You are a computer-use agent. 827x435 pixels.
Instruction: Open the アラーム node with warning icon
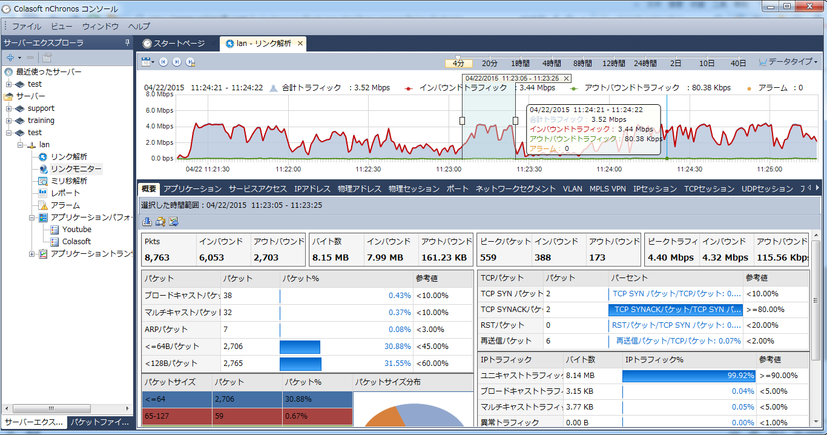coord(65,205)
